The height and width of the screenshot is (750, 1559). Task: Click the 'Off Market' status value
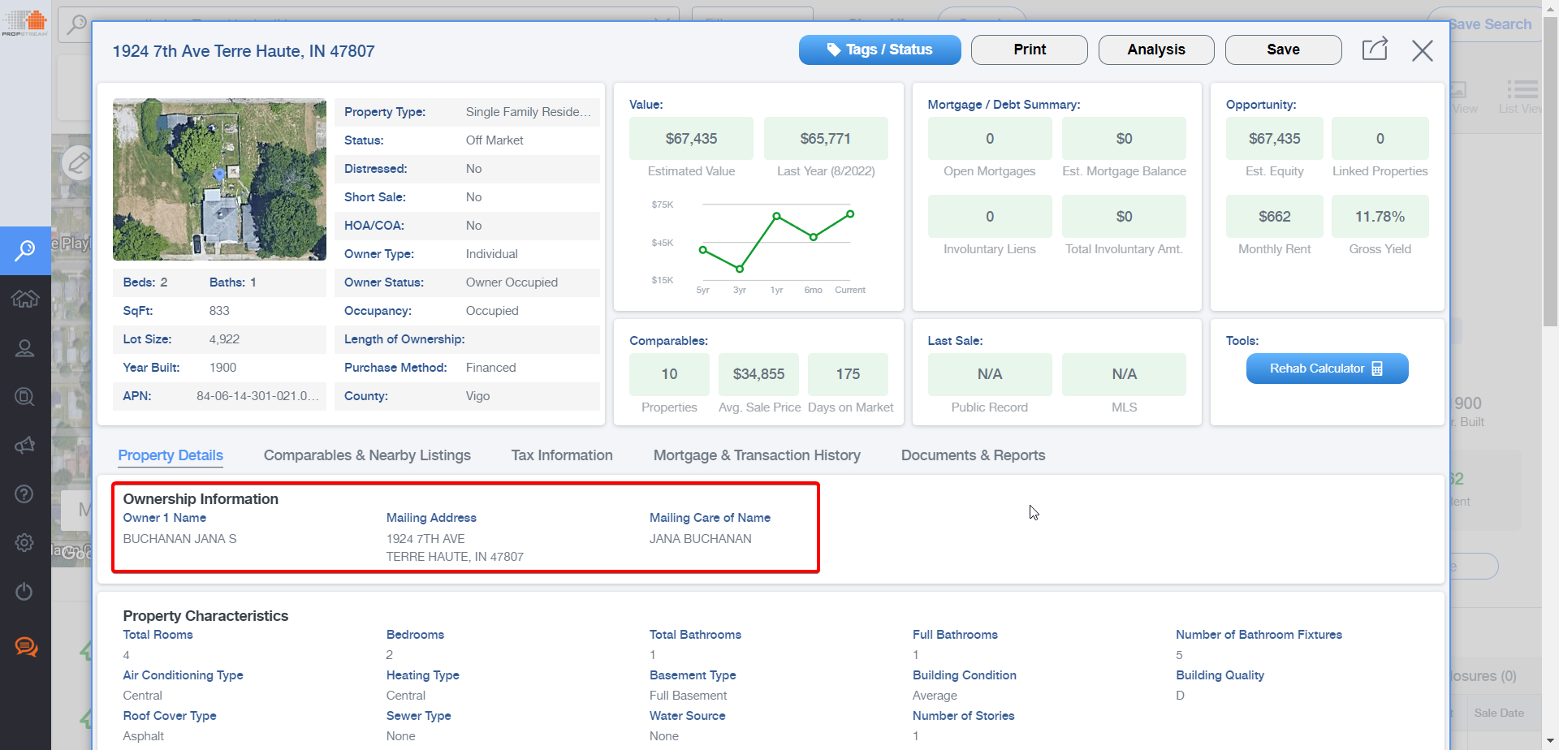(x=494, y=140)
